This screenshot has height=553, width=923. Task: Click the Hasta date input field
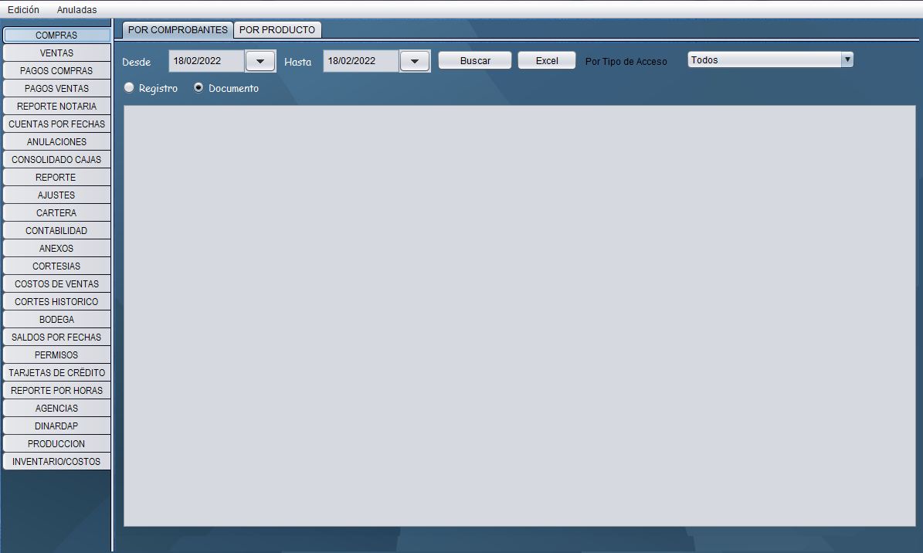coord(361,60)
